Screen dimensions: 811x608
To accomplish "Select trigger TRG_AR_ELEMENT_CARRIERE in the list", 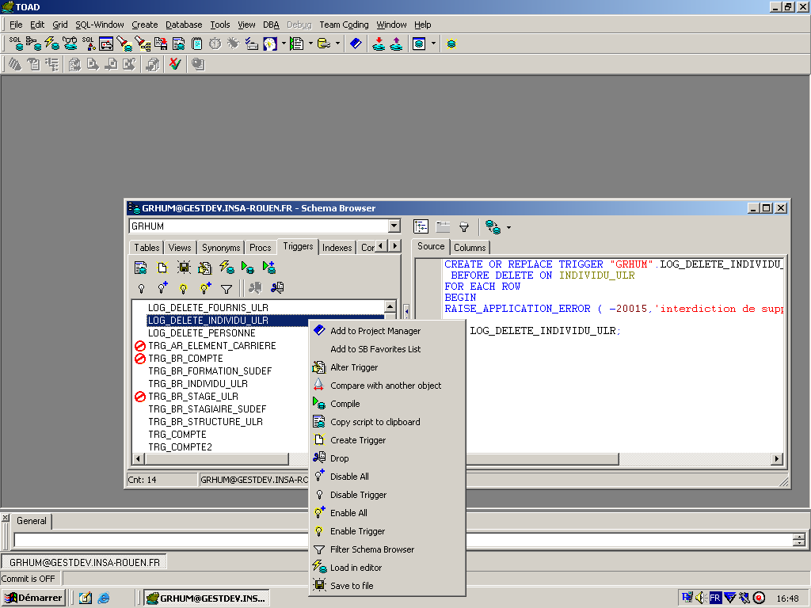I will coord(212,346).
